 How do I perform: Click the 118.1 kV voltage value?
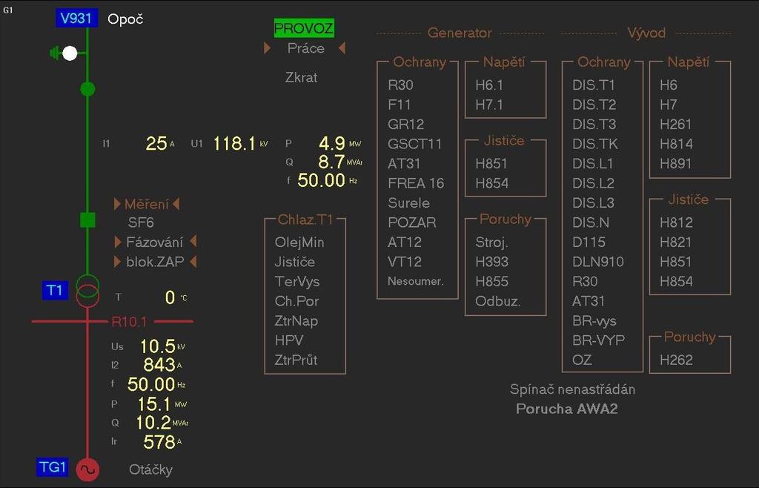[234, 143]
